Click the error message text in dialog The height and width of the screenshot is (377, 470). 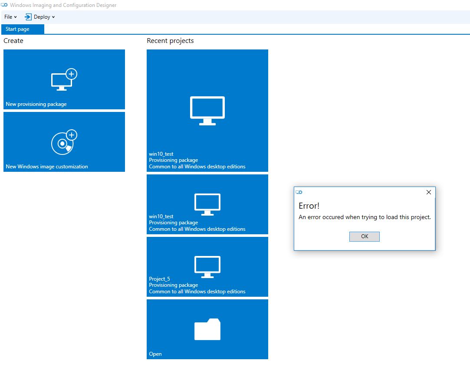(x=365, y=217)
